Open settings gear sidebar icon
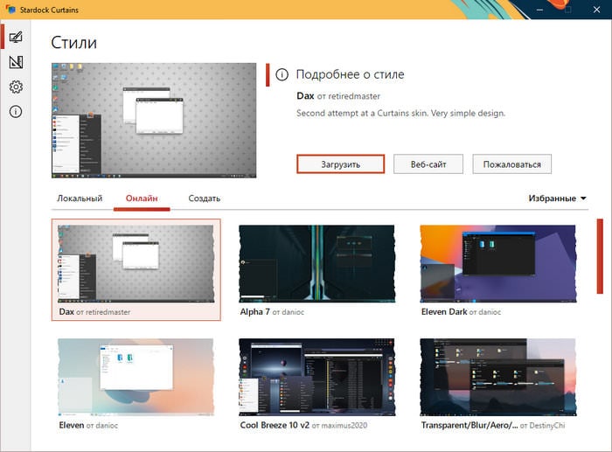Viewport: 612px width, 452px height. coord(16,87)
